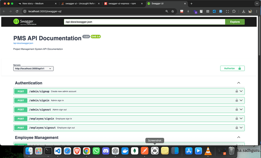Image resolution: width=261 pixels, height=158 pixels.
Task: Open Discord from the dock
Action: (106, 151)
